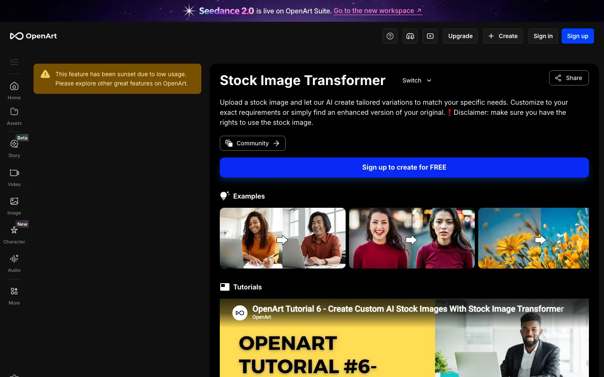
Task: Open the video tutorials play icon
Action: (x=430, y=36)
